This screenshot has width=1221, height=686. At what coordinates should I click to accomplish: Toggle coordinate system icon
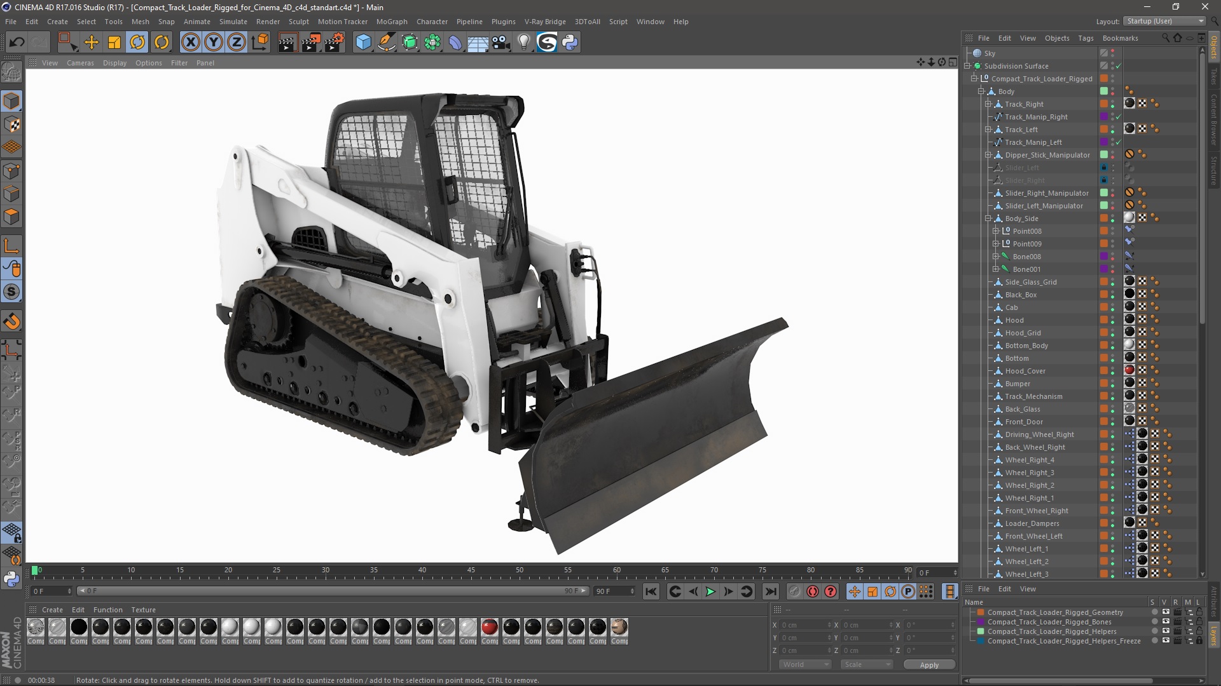(x=260, y=43)
